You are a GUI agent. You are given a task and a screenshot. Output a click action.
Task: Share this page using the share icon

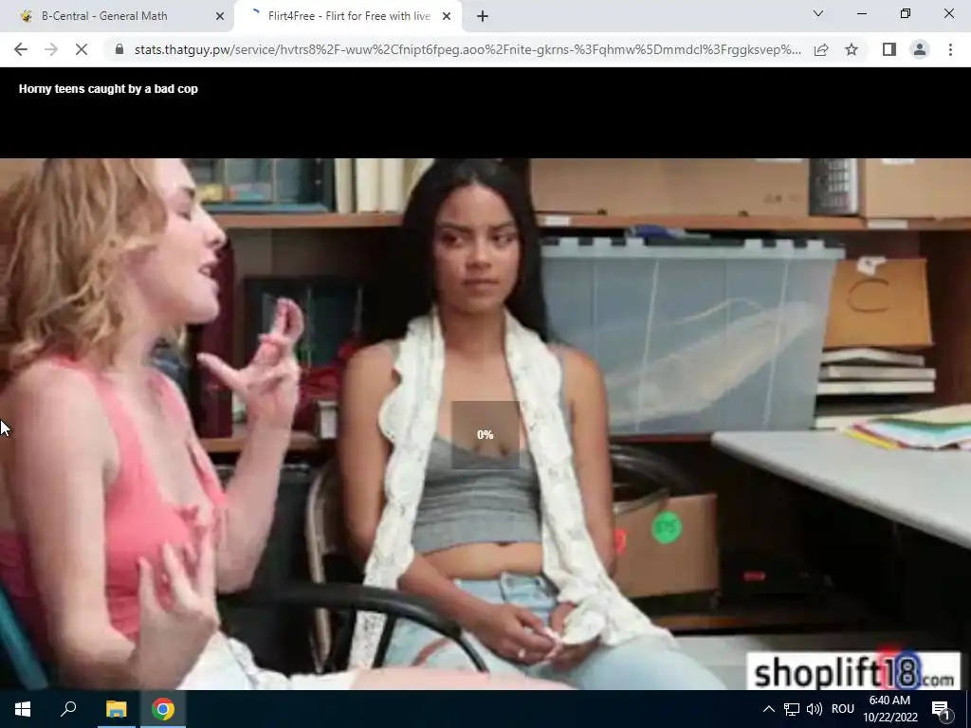pos(821,49)
